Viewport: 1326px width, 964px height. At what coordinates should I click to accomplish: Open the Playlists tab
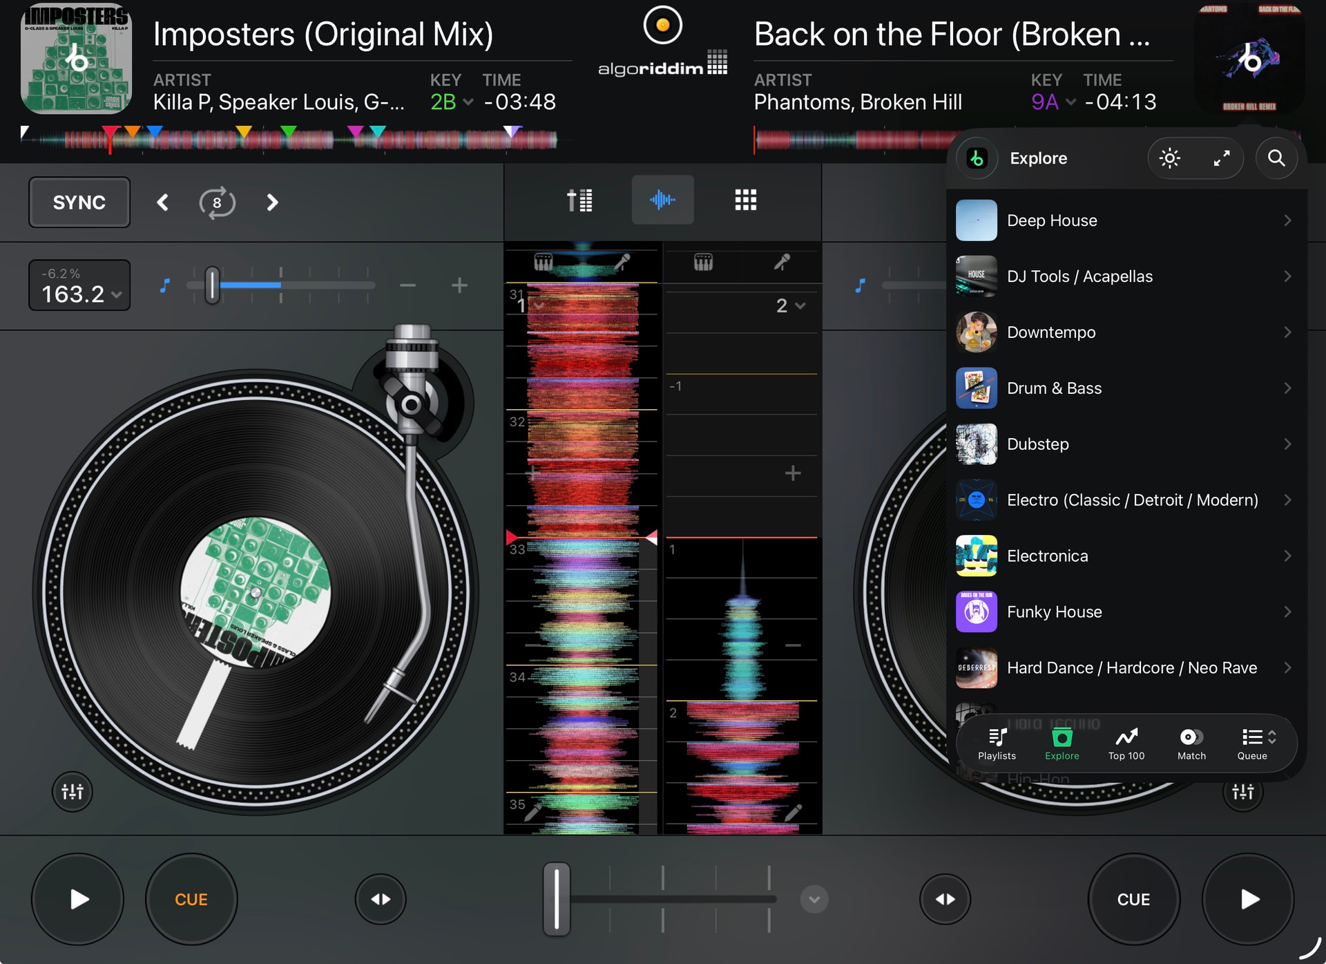click(997, 744)
